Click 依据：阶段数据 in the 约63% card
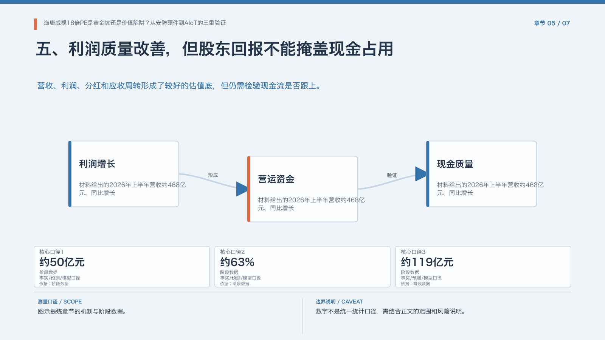 pos(234,284)
